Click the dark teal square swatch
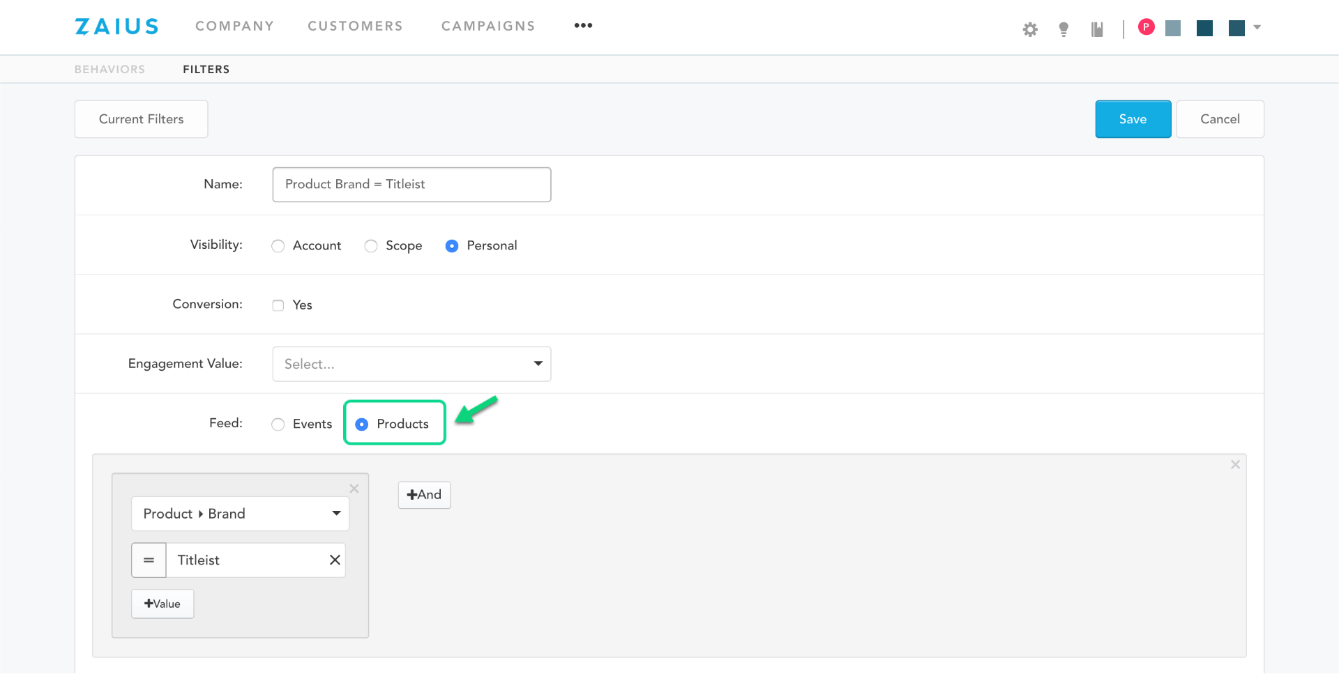This screenshot has height=674, width=1339. click(x=1204, y=28)
